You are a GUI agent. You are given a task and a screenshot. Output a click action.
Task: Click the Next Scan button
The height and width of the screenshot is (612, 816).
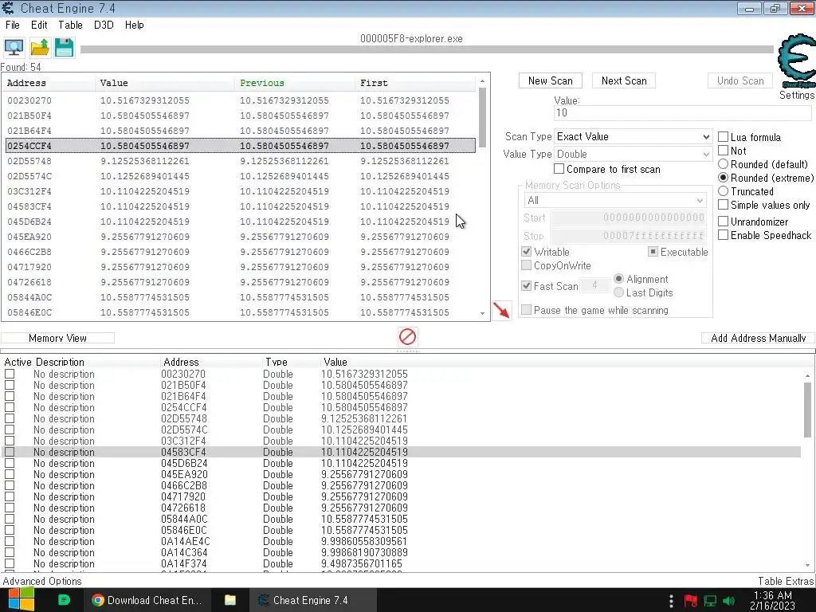pos(624,80)
